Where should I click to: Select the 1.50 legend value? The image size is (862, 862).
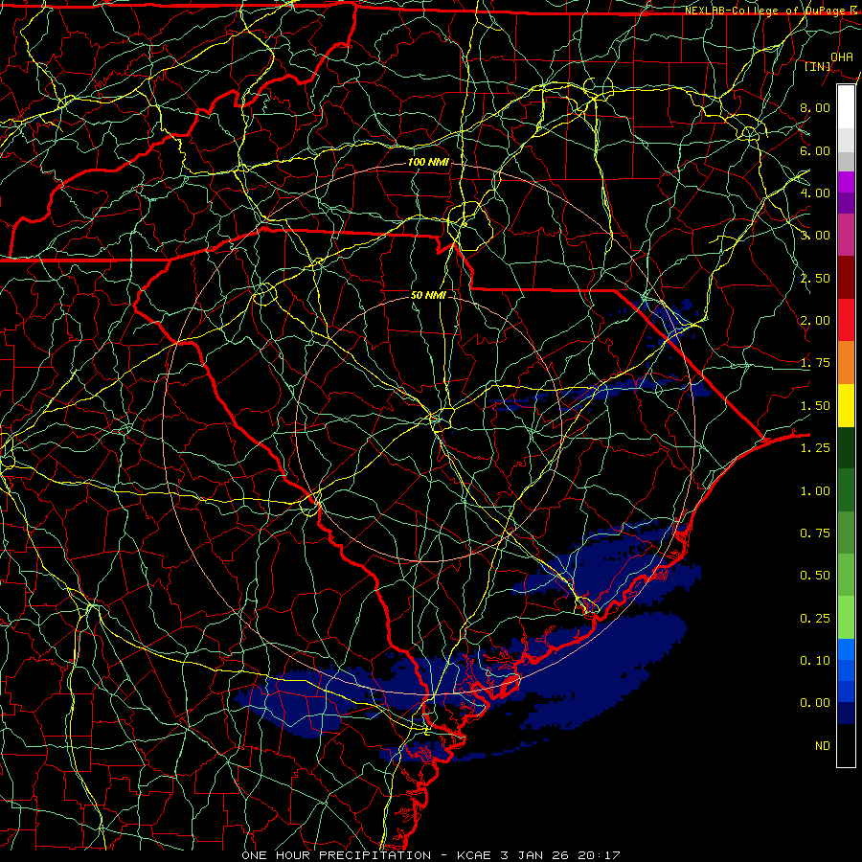tap(815, 406)
